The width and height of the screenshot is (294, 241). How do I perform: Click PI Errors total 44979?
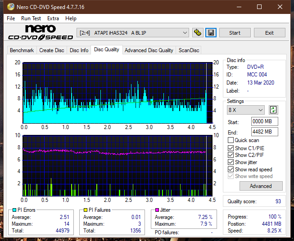[63, 231]
